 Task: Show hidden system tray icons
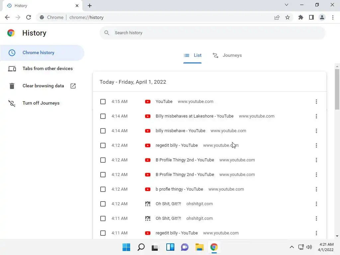tap(292, 247)
